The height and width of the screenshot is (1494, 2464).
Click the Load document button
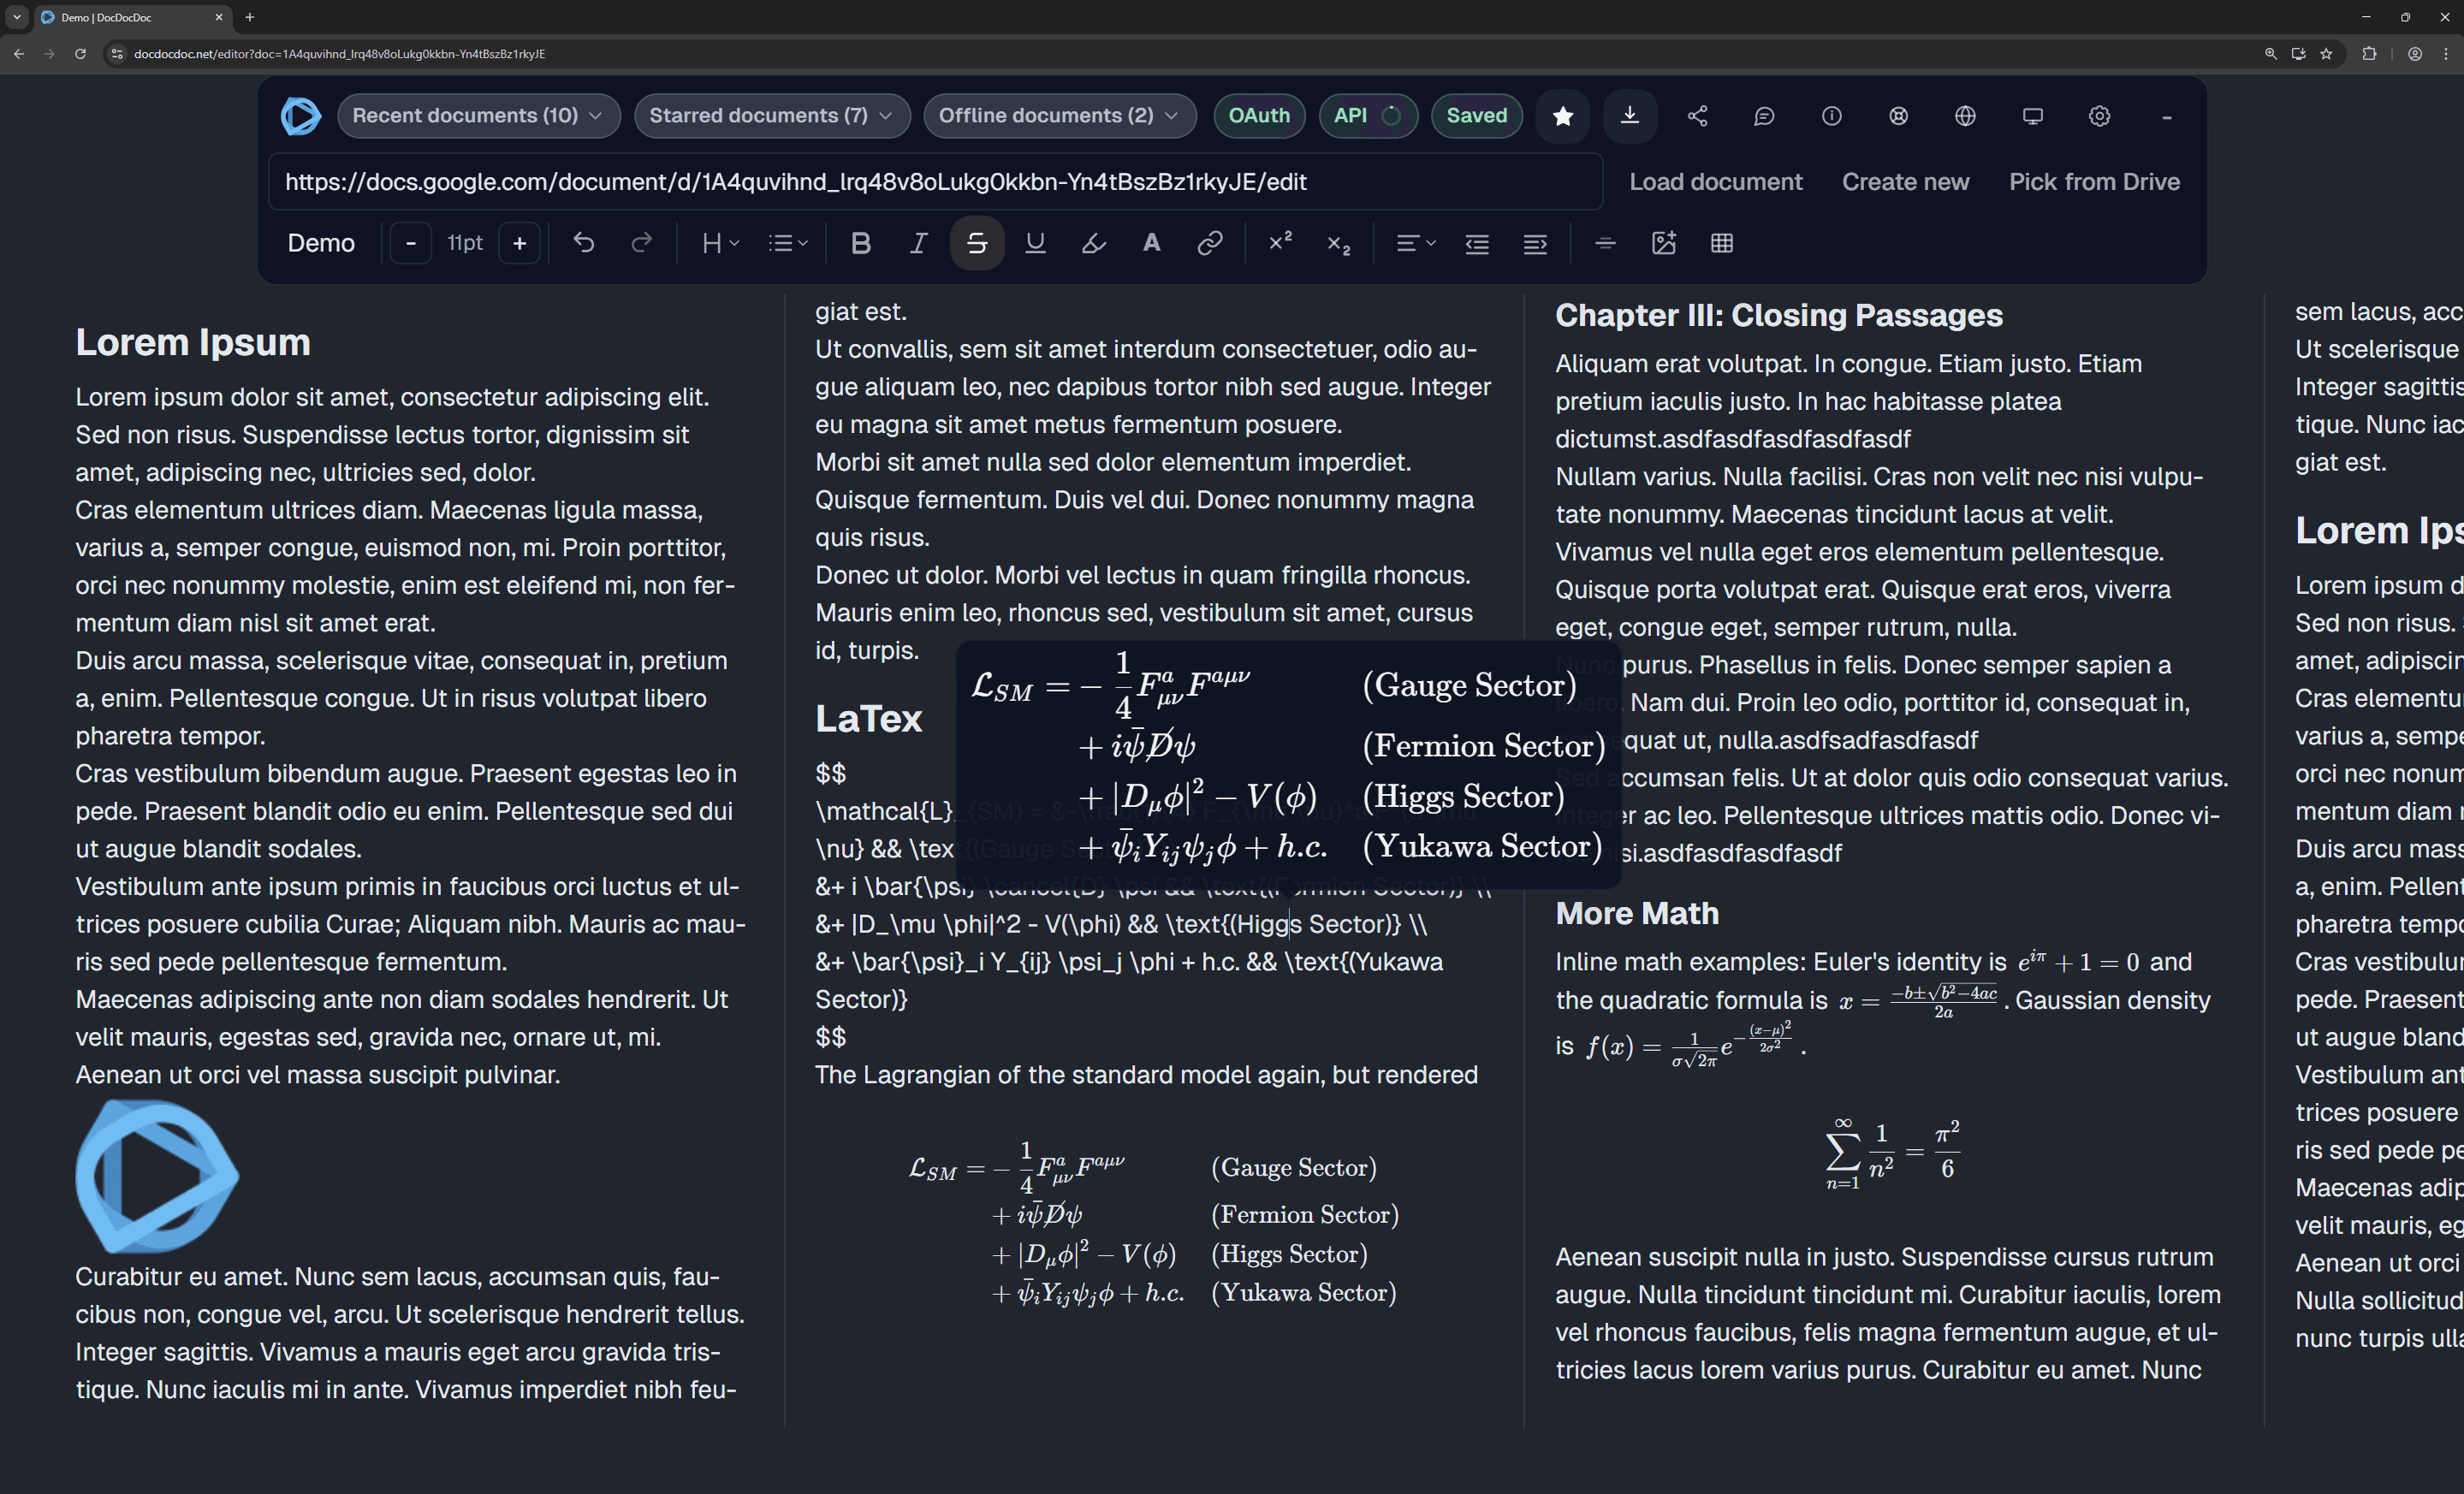click(1715, 182)
